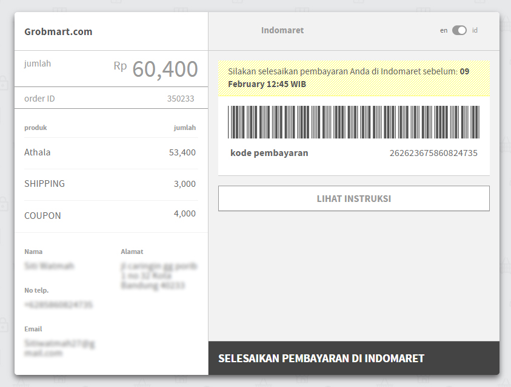This screenshot has height=387, width=511.
Task: Toggle the en/id language switch
Action: coord(459,30)
